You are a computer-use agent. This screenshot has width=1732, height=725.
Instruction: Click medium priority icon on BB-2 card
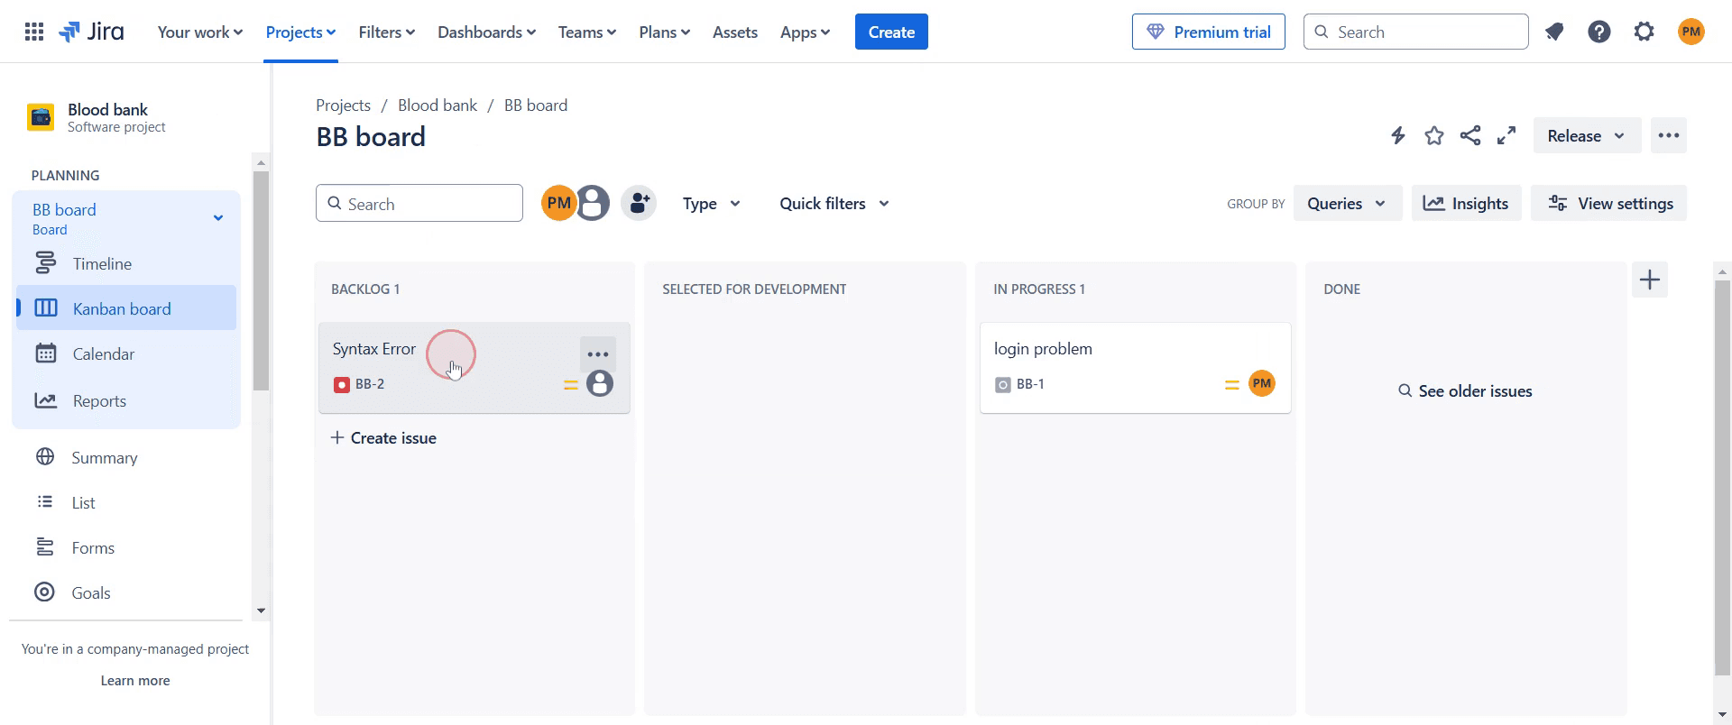click(x=571, y=385)
